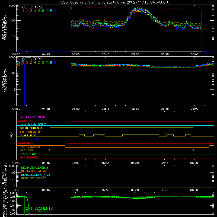Image resolution: width=217 pixels, height=217 pixels.
Task: Select detector 4 in front segments legend
Action: click(x=35, y=11)
